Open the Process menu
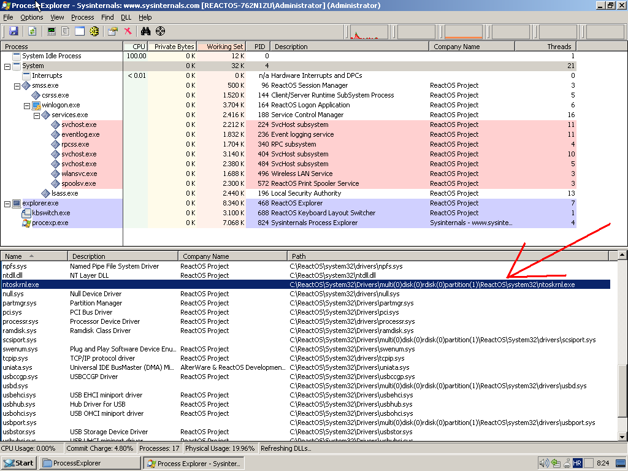Viewport: 628px width, 471px height. pyautogui.click(x=83, y=17)
